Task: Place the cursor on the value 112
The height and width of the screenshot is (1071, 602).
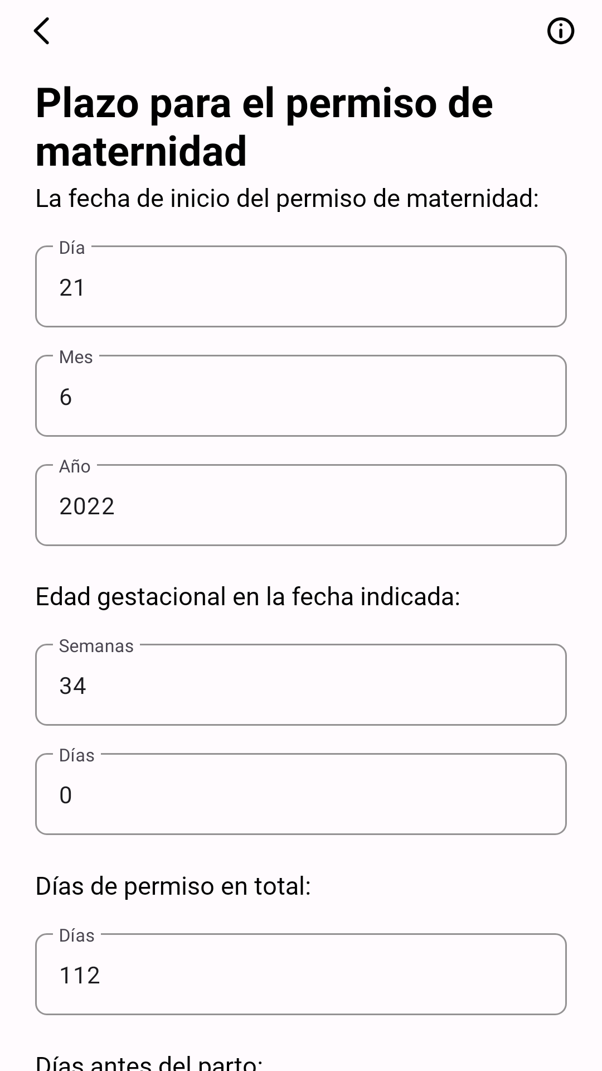Action: 79,976
